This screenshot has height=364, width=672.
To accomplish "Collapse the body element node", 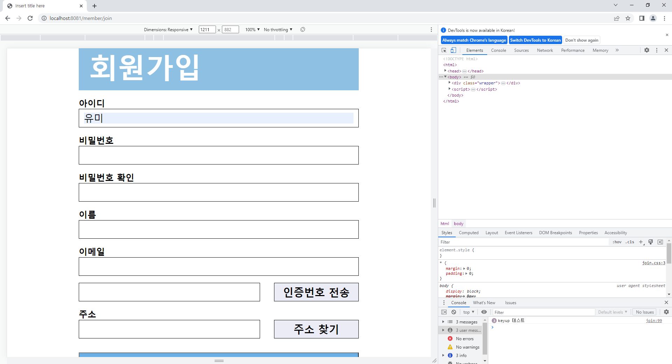I will (445, 77).
